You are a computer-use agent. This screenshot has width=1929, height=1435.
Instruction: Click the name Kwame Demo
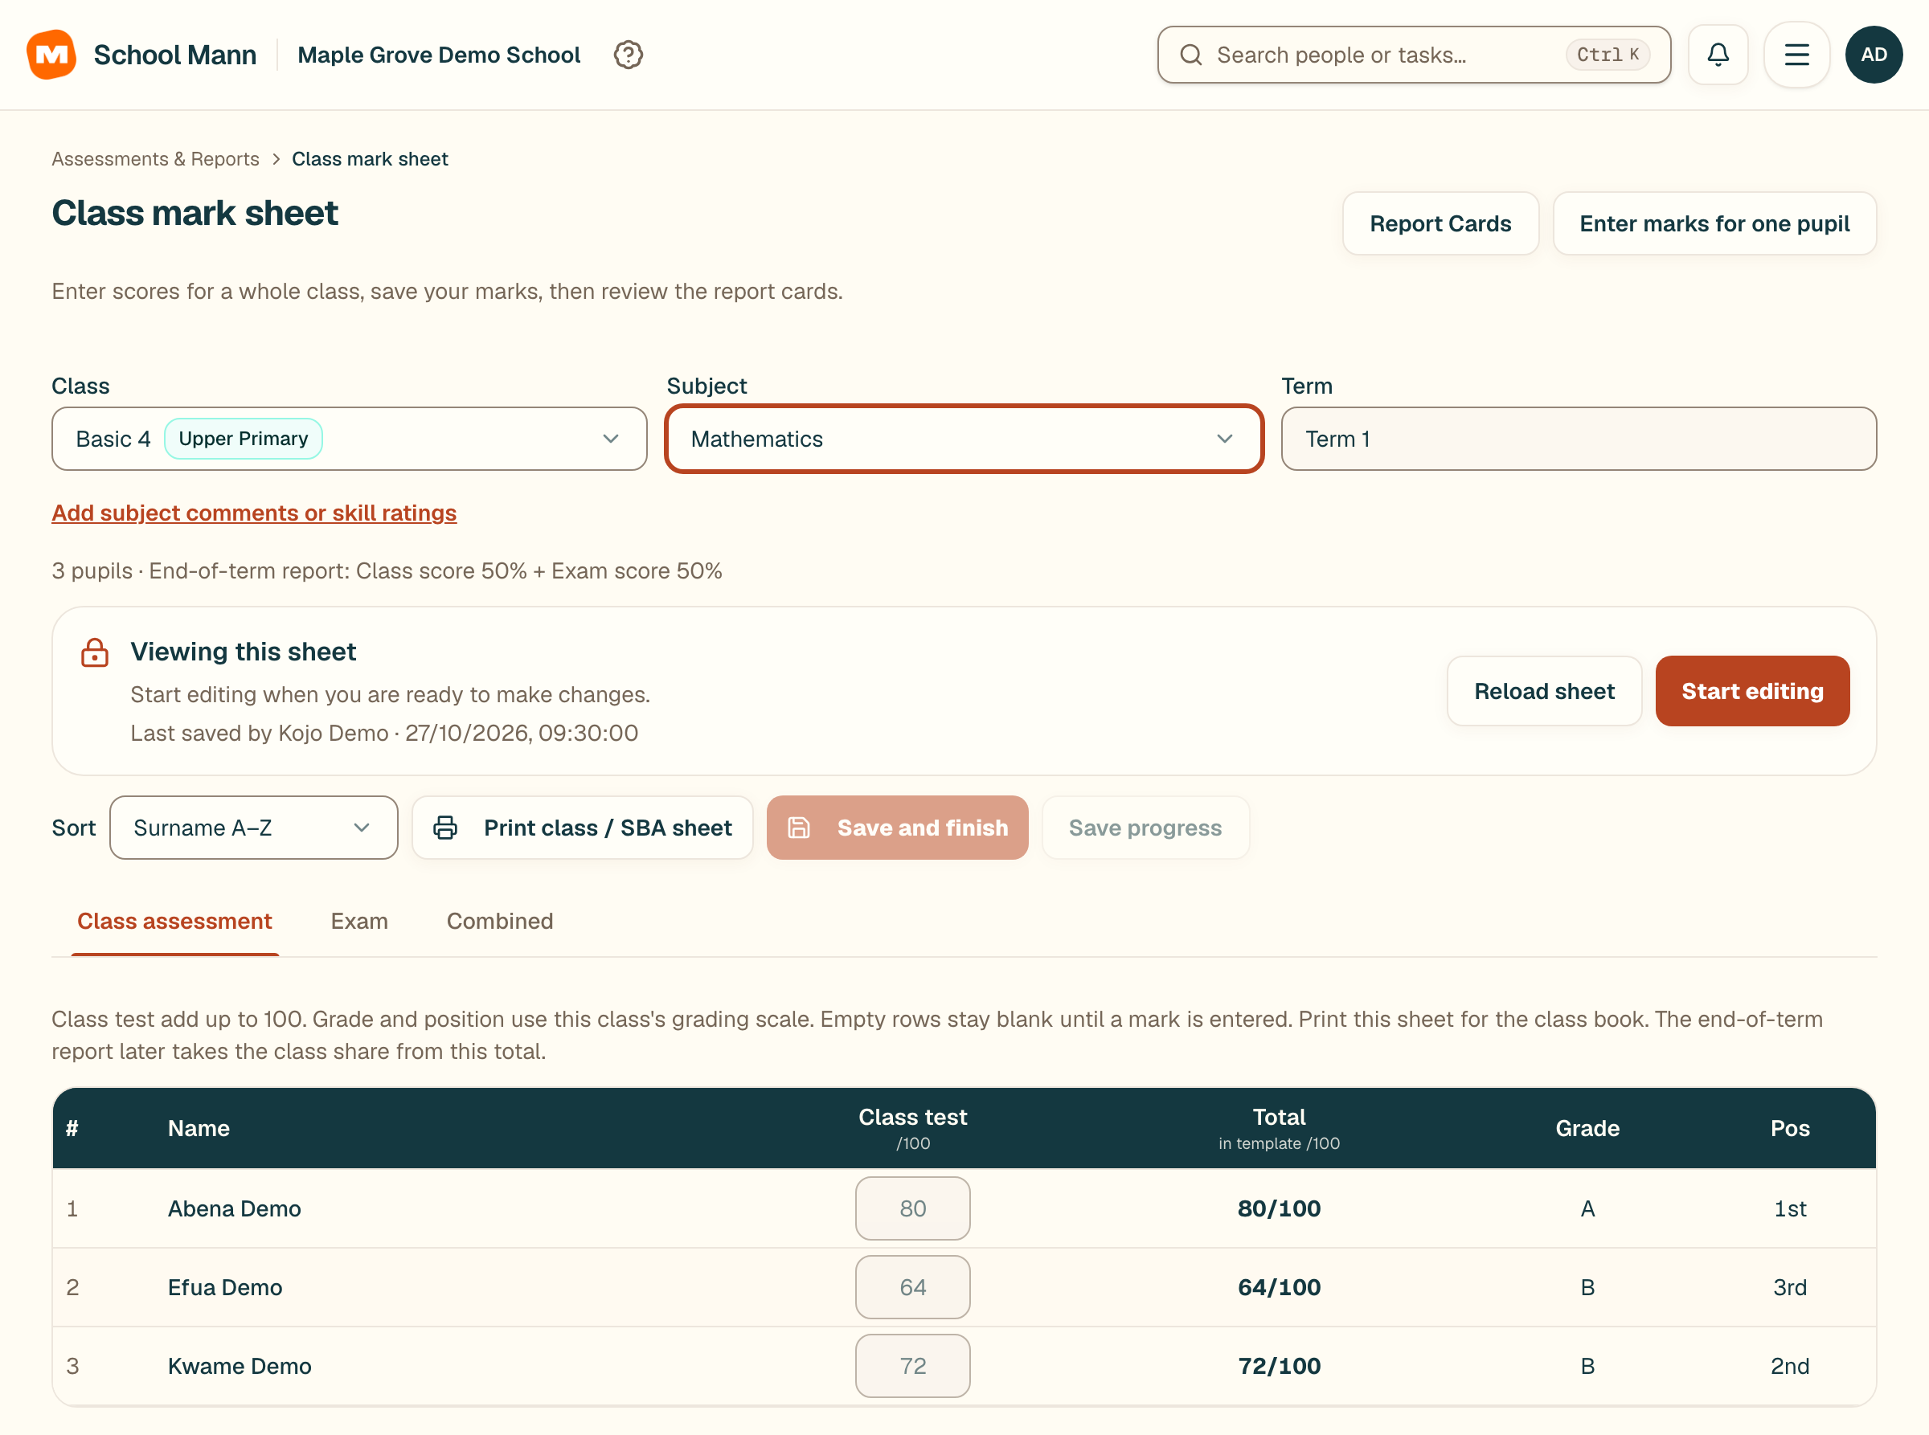tap(240, 1366)
